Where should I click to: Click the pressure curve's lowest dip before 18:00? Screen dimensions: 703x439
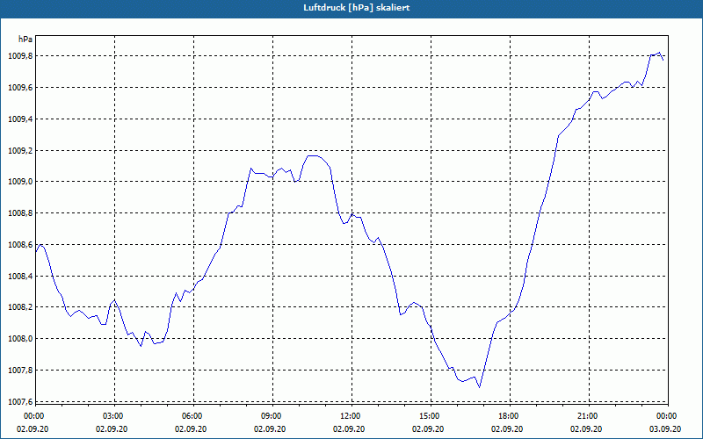pyautogui.click(x=479, y=387)
